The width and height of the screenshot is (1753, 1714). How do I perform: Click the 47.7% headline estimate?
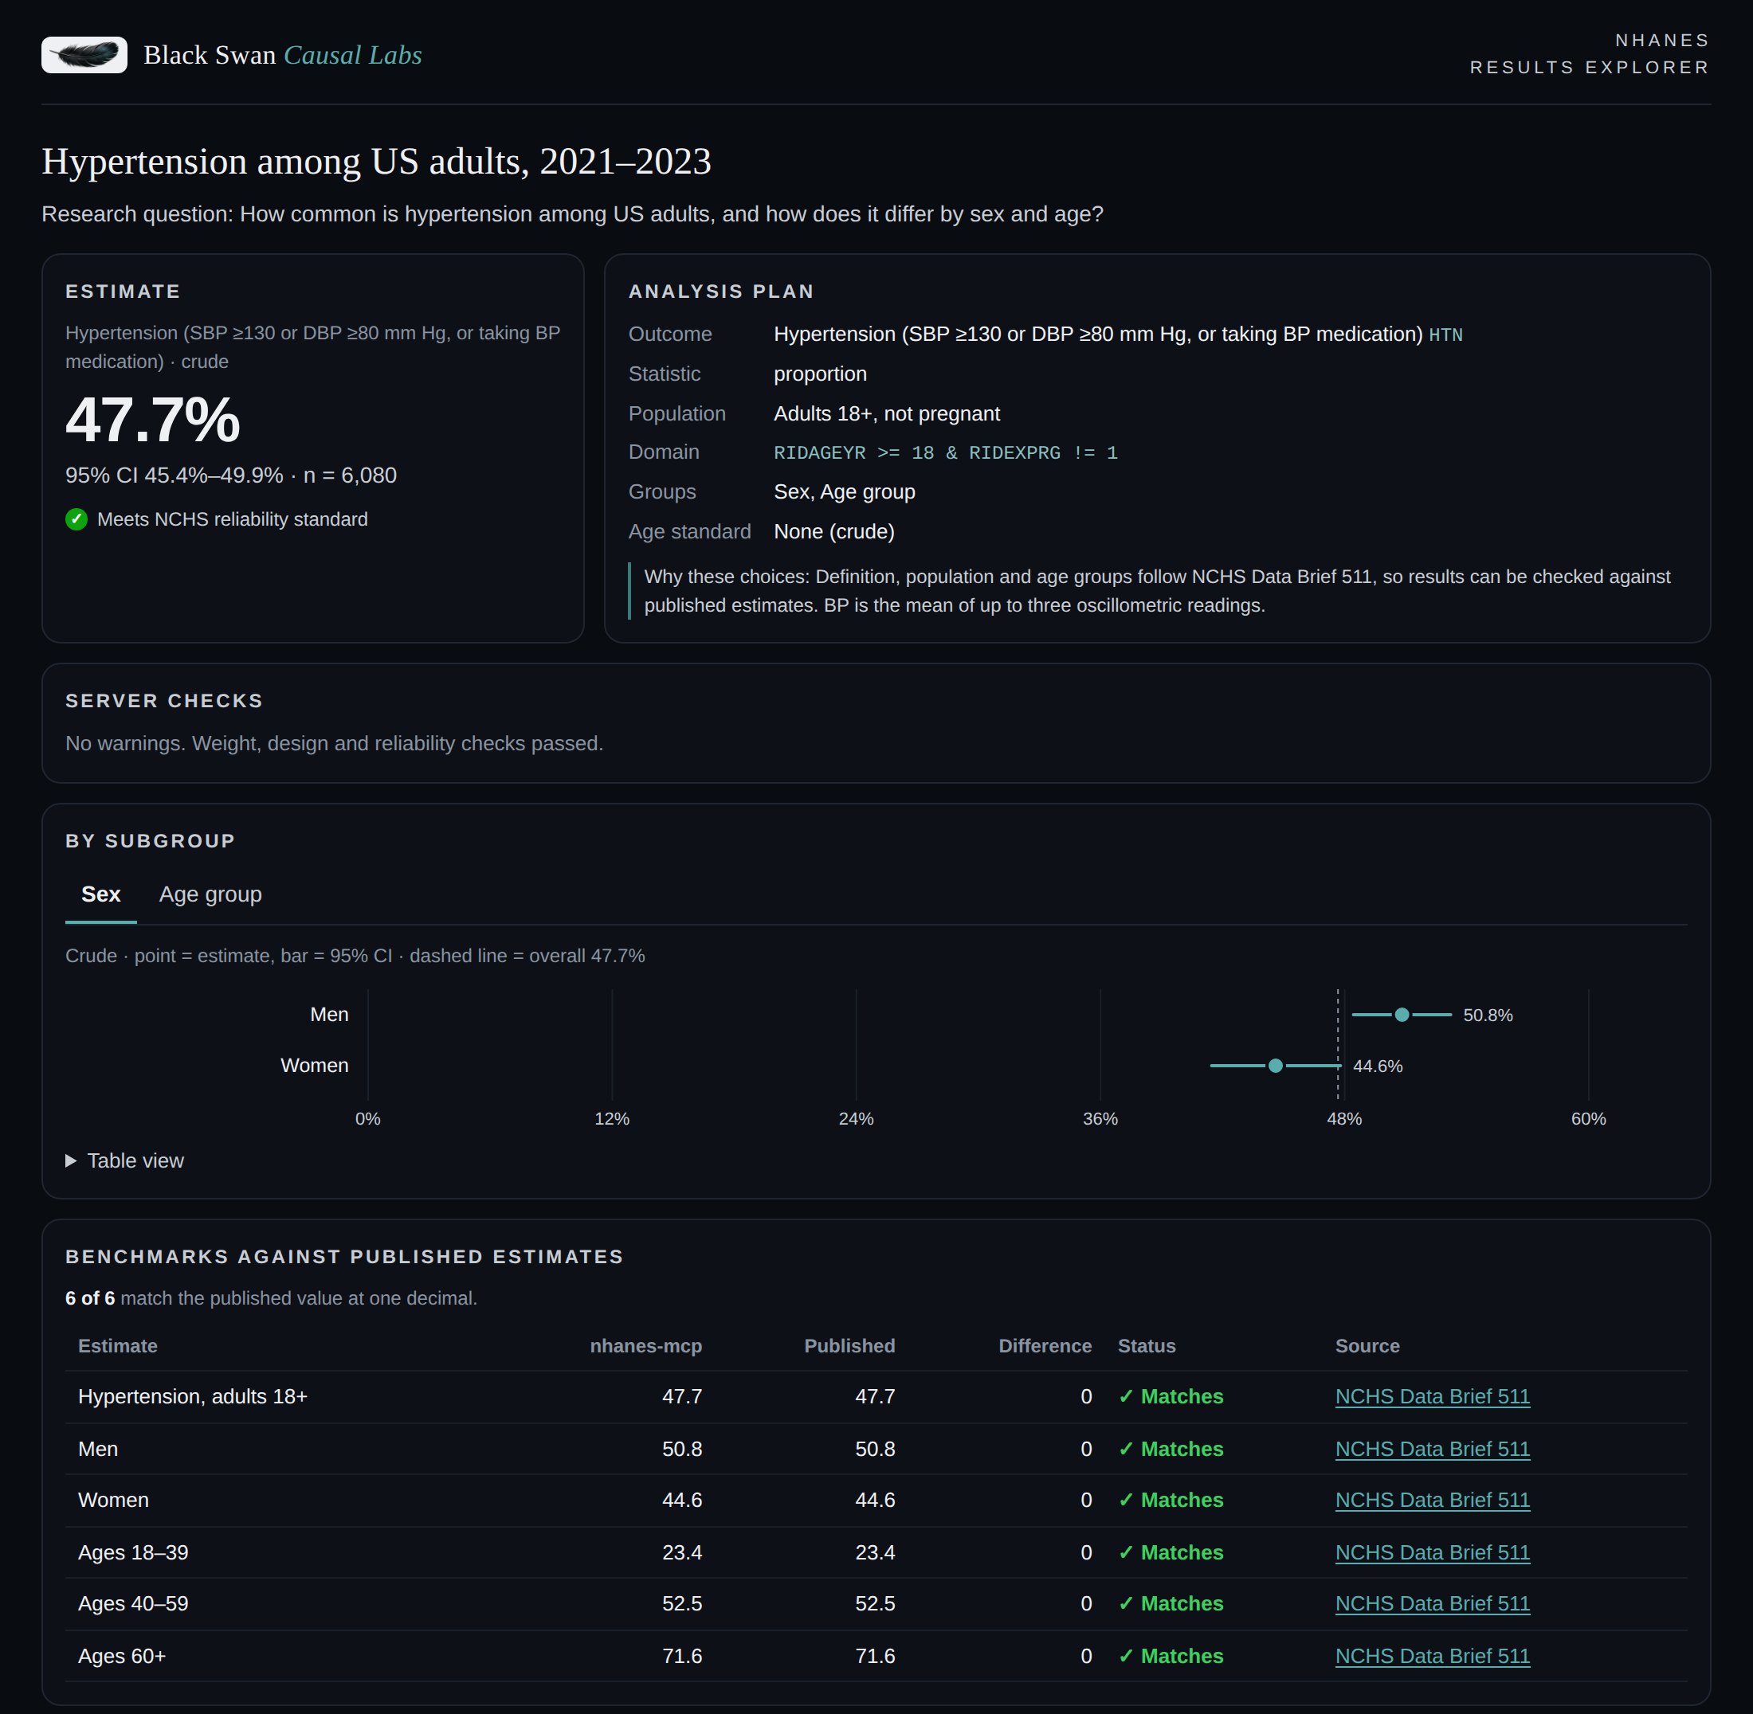pos(153,420)
